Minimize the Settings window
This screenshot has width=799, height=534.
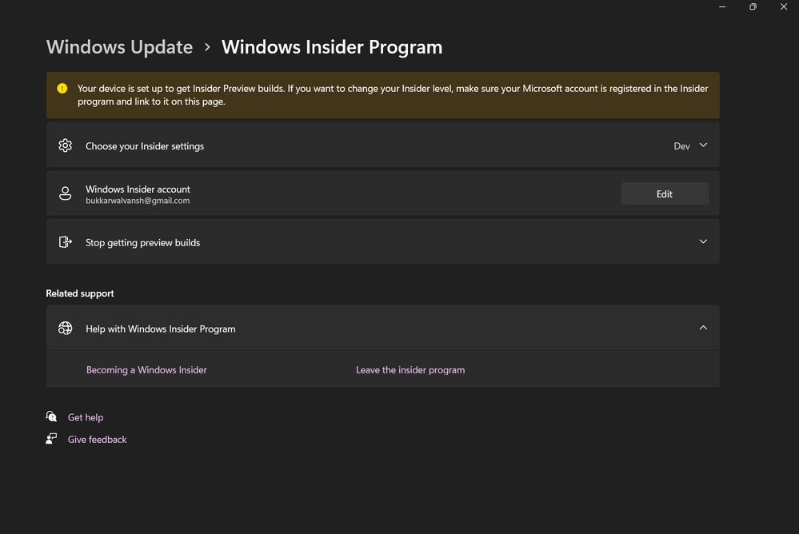tap(722, 6)
